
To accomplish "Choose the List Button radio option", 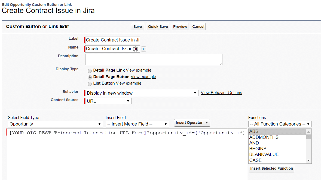I will [x=90, y=84].
